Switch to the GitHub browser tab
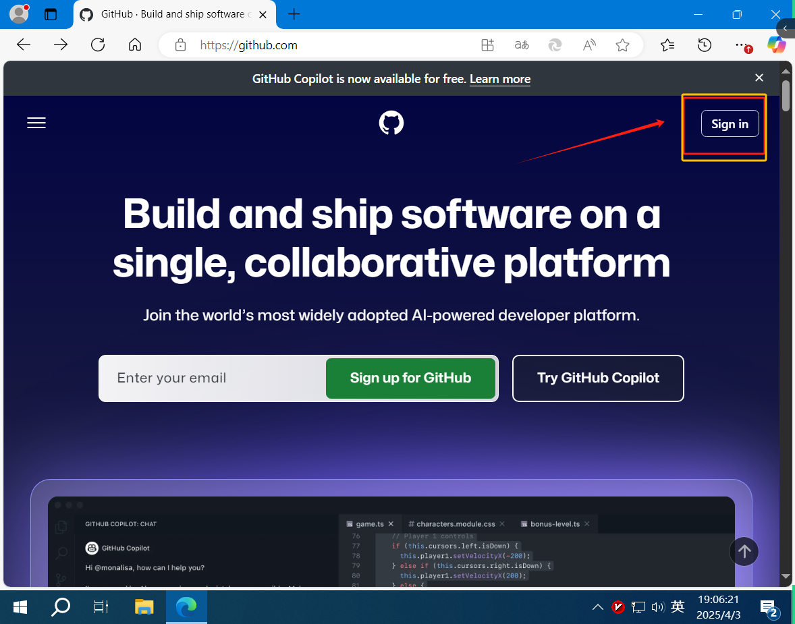The height and width of the screenshot is (624, 795). coord(175,15)
